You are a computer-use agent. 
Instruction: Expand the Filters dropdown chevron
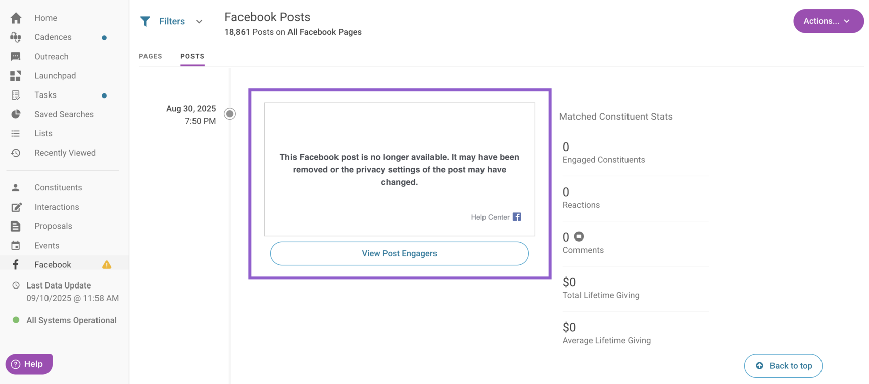[x=199, y=22]
